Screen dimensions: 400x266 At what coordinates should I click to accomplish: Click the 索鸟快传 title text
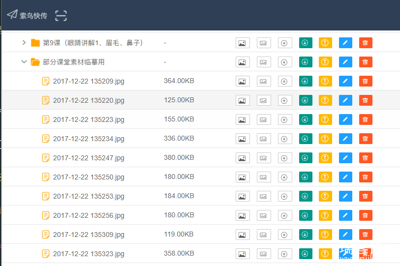[33, 16]
